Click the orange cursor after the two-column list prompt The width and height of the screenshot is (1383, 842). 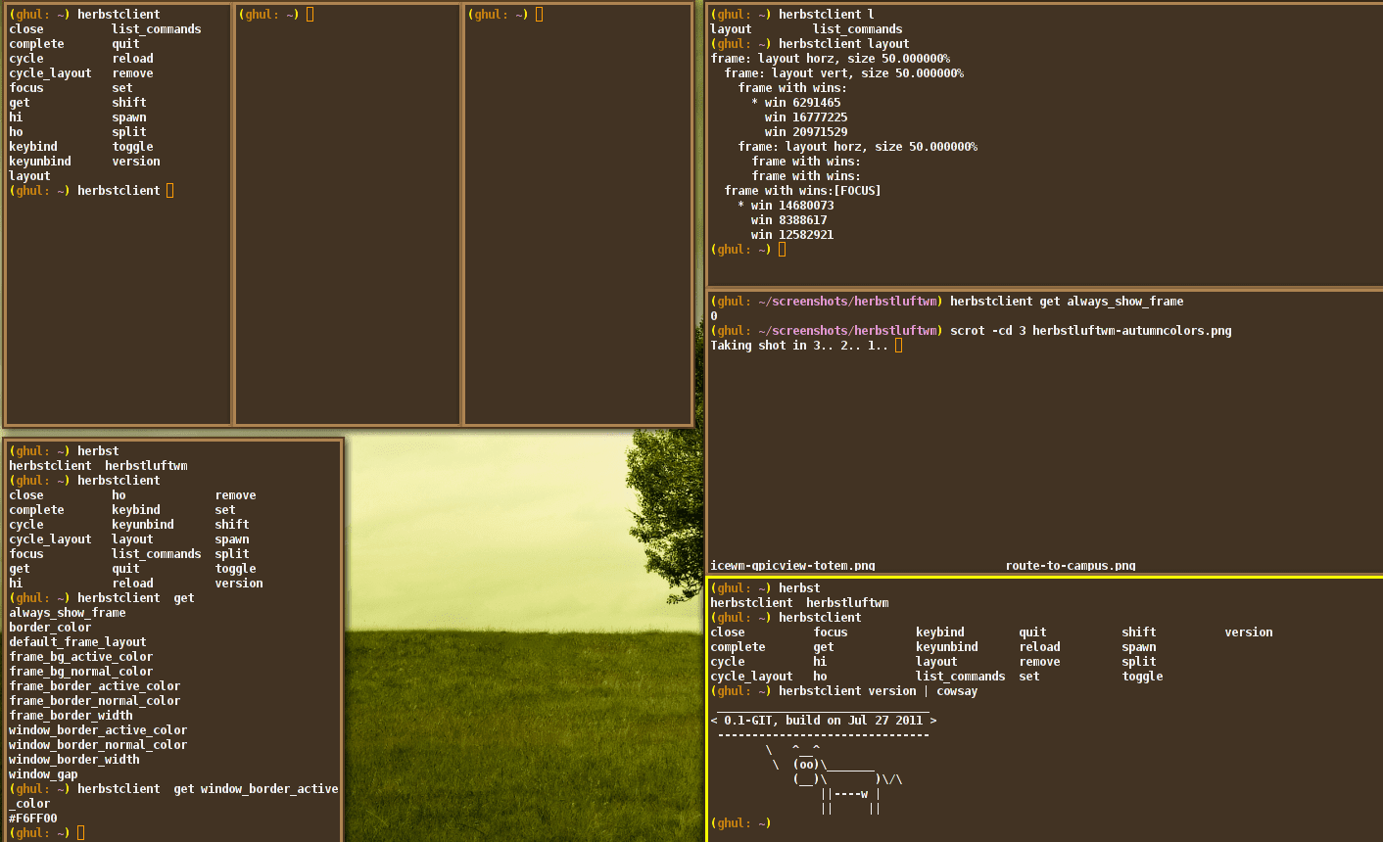click(x=170, y=191)
